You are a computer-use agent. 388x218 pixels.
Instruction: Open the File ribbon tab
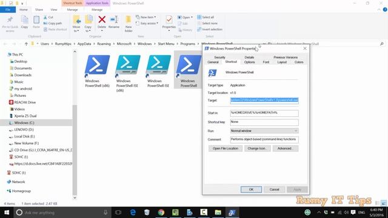8,10
